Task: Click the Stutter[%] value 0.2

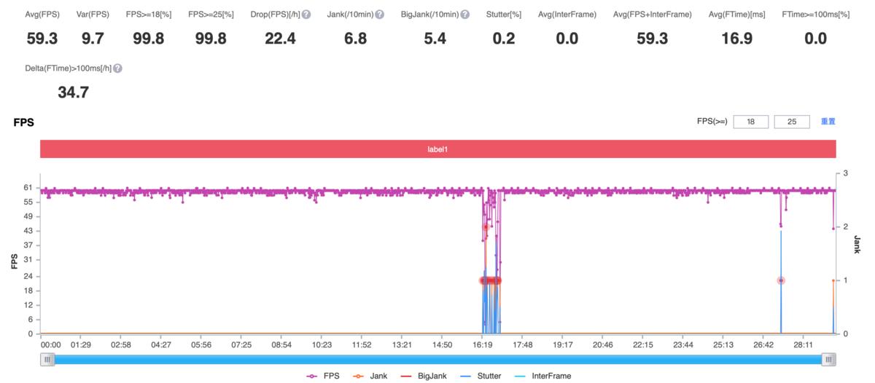Action: (504, 39)
